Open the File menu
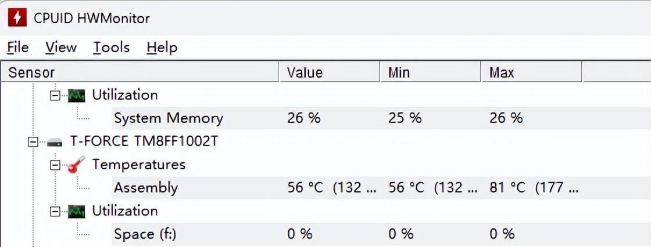This screenshot has width=651, height=247. 18,48
